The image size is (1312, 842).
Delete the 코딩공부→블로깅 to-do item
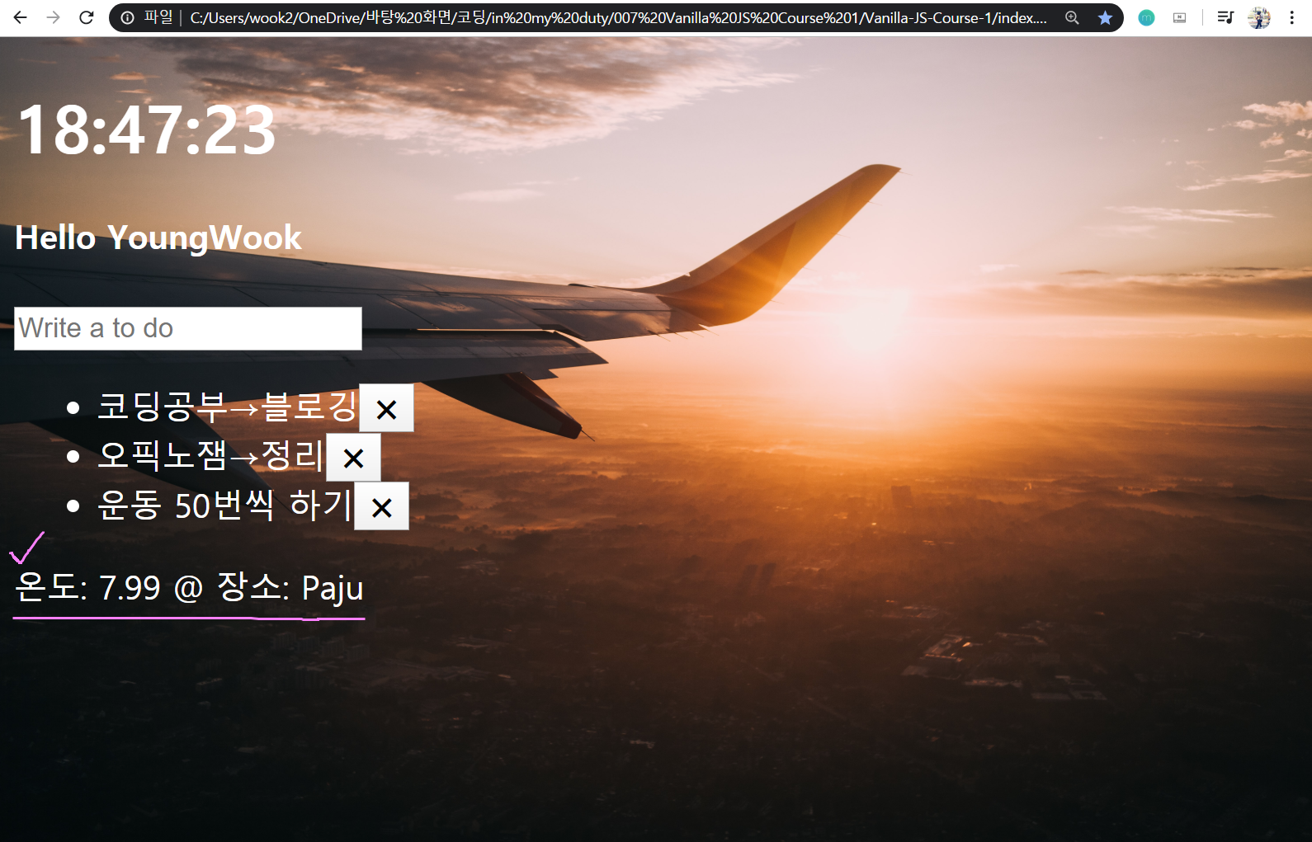coord(386,408)
